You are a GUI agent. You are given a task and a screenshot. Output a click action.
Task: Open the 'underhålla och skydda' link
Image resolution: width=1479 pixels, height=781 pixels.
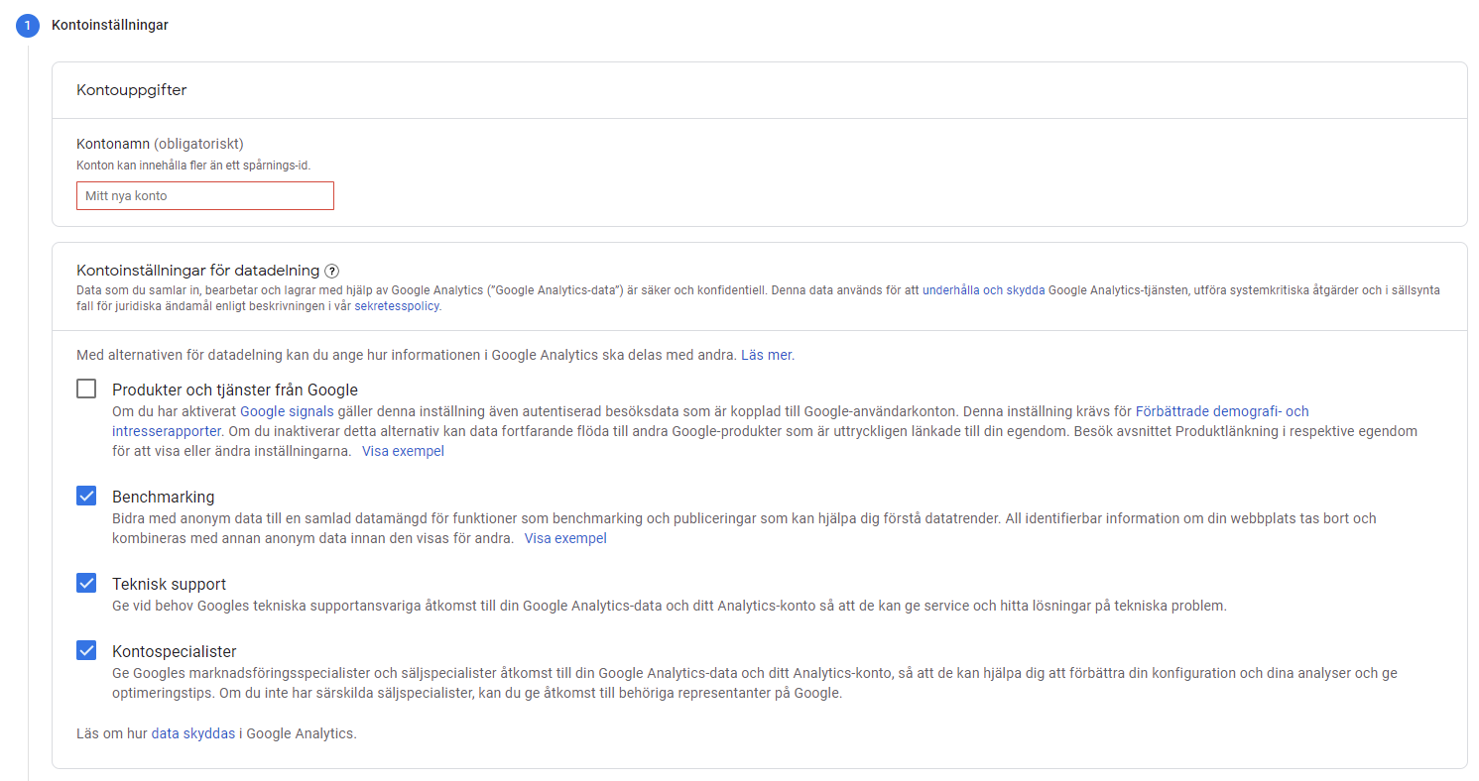983,291
